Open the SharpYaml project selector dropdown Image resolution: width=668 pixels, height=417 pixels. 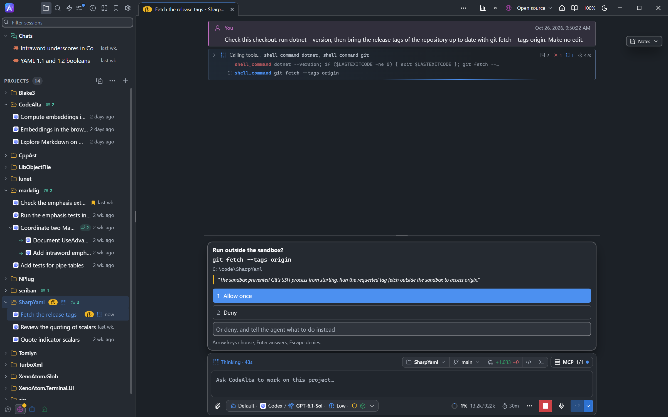(426, 362)
